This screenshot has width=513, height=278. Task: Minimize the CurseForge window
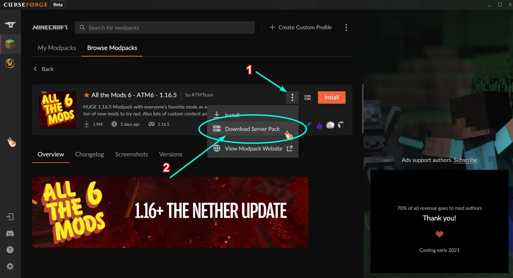(490, 4)
